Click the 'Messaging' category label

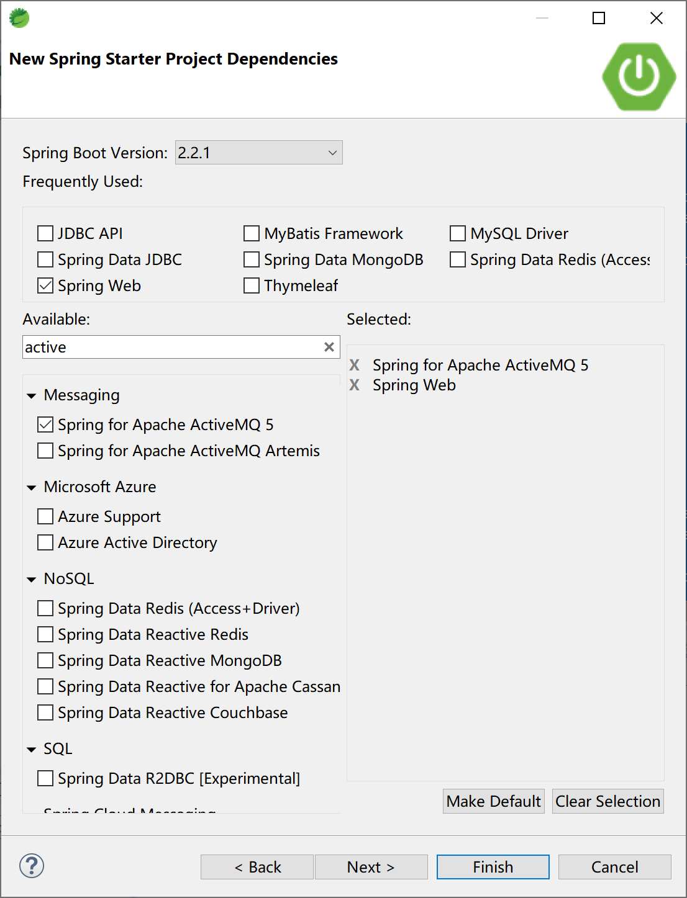point(82,395)
